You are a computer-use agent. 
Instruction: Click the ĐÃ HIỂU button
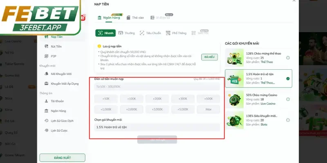[x=209, y=57]
